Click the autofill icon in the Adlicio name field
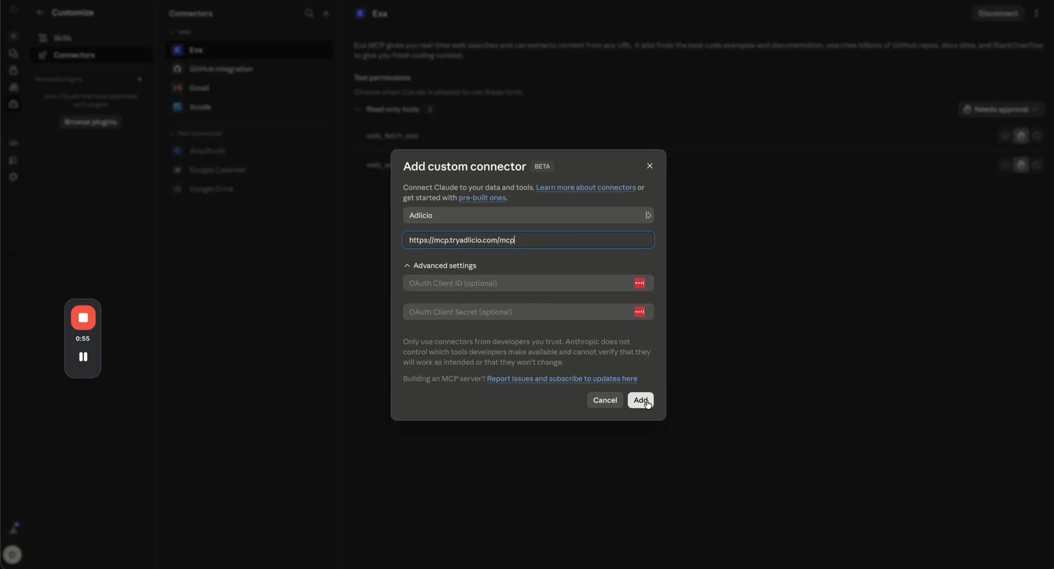Image resolution: width=1054 pixels, height=569 pixels. (648, 215)
